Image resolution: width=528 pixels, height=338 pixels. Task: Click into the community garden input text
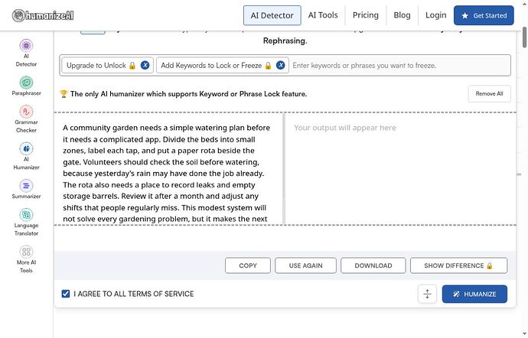(168, 168)
